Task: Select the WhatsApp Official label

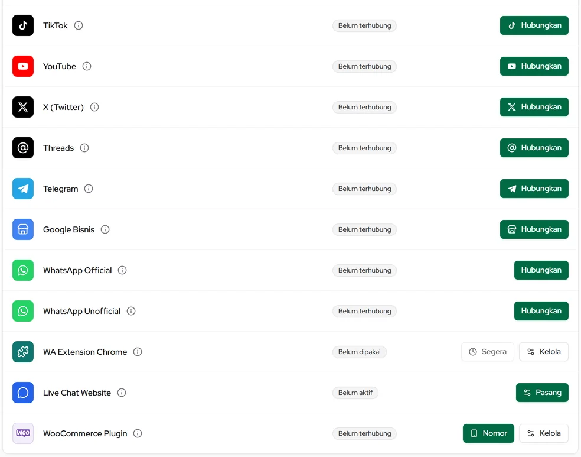Action: [77, 270]
